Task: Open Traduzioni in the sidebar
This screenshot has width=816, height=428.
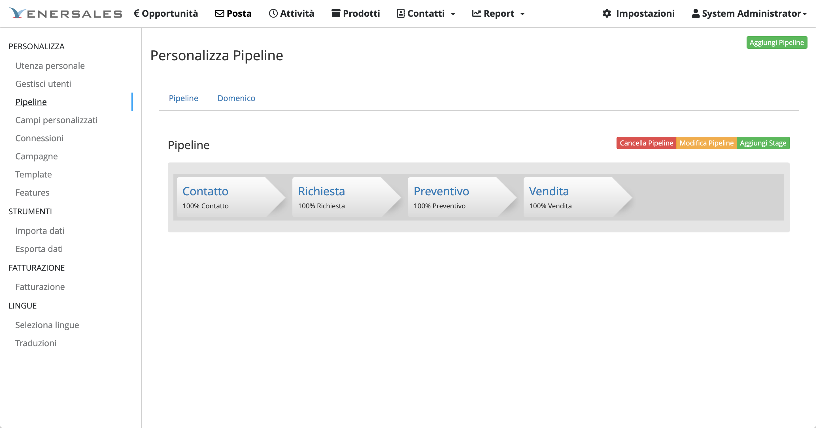Action: point(36,343)
